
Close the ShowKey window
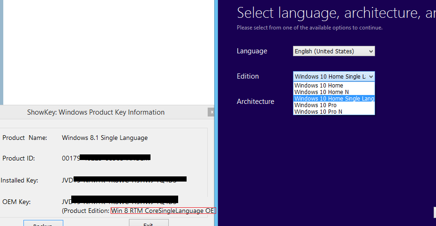211,112
